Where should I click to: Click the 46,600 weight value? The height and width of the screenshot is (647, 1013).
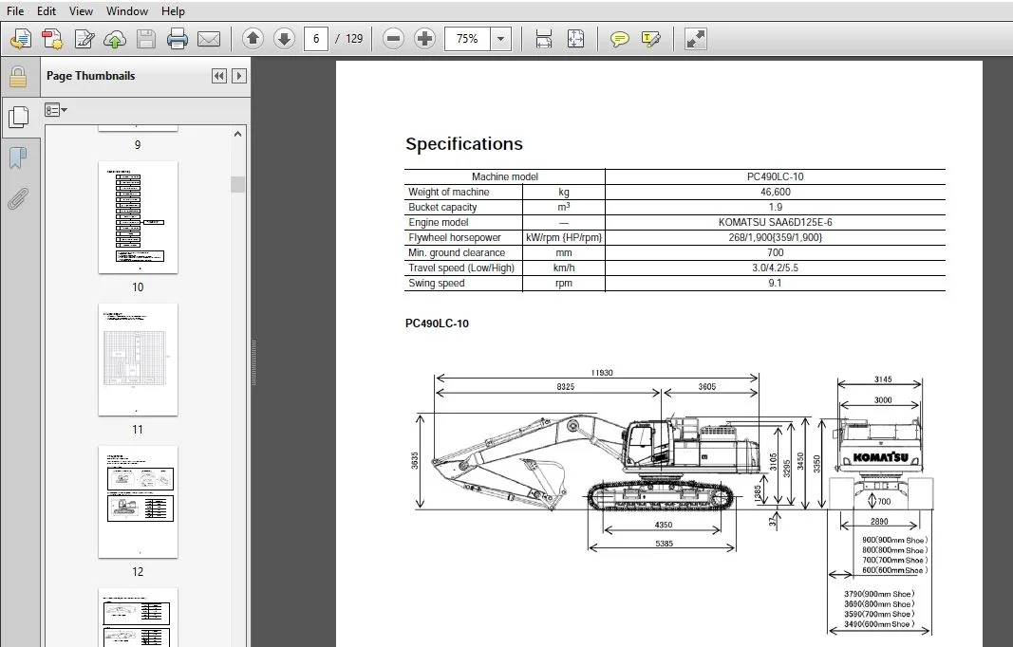tap(776, 192)
